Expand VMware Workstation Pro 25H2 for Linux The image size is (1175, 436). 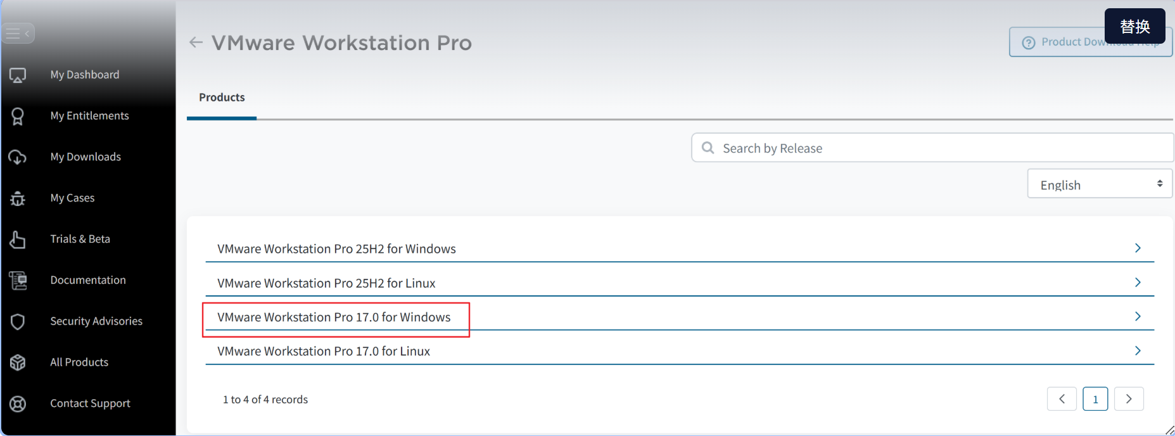(x=1137, y=283)
